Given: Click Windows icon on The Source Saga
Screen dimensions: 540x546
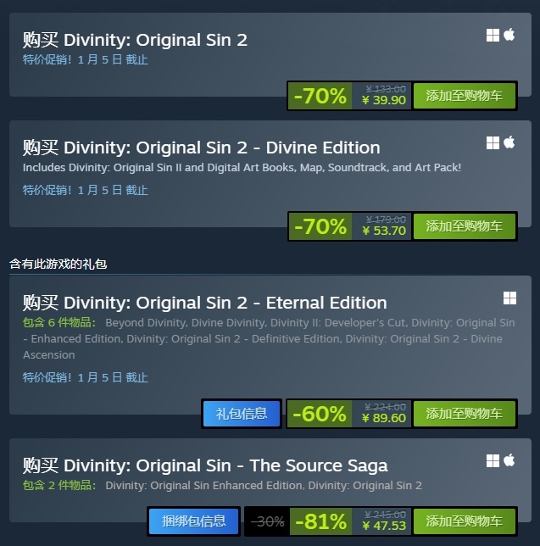Looking at the screenshot, I should [493, 460].
